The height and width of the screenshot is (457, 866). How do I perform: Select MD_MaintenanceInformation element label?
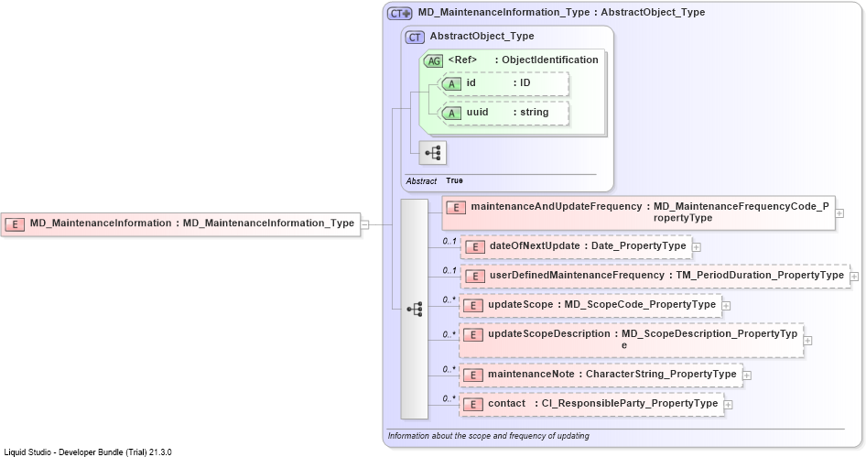coord(191,223)
